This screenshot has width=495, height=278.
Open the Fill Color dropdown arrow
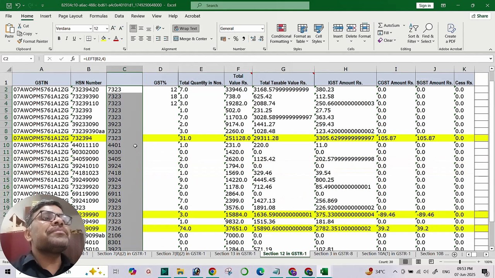click(109, 39)
